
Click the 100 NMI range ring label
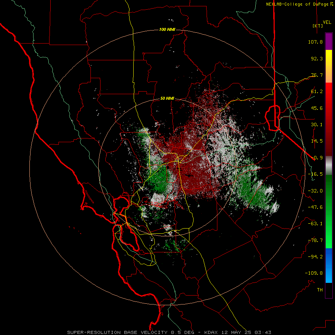167,29
